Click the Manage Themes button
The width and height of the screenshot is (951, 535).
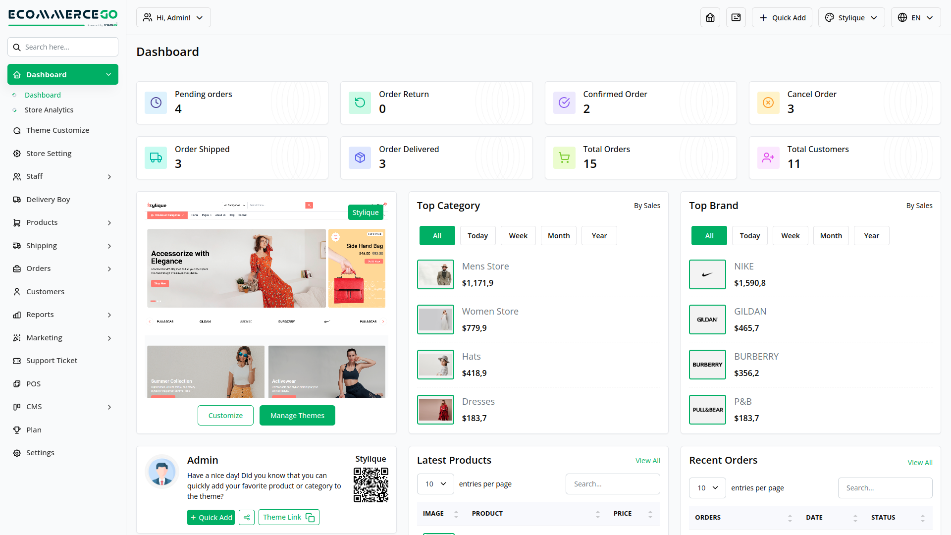(x=297, y=415)
